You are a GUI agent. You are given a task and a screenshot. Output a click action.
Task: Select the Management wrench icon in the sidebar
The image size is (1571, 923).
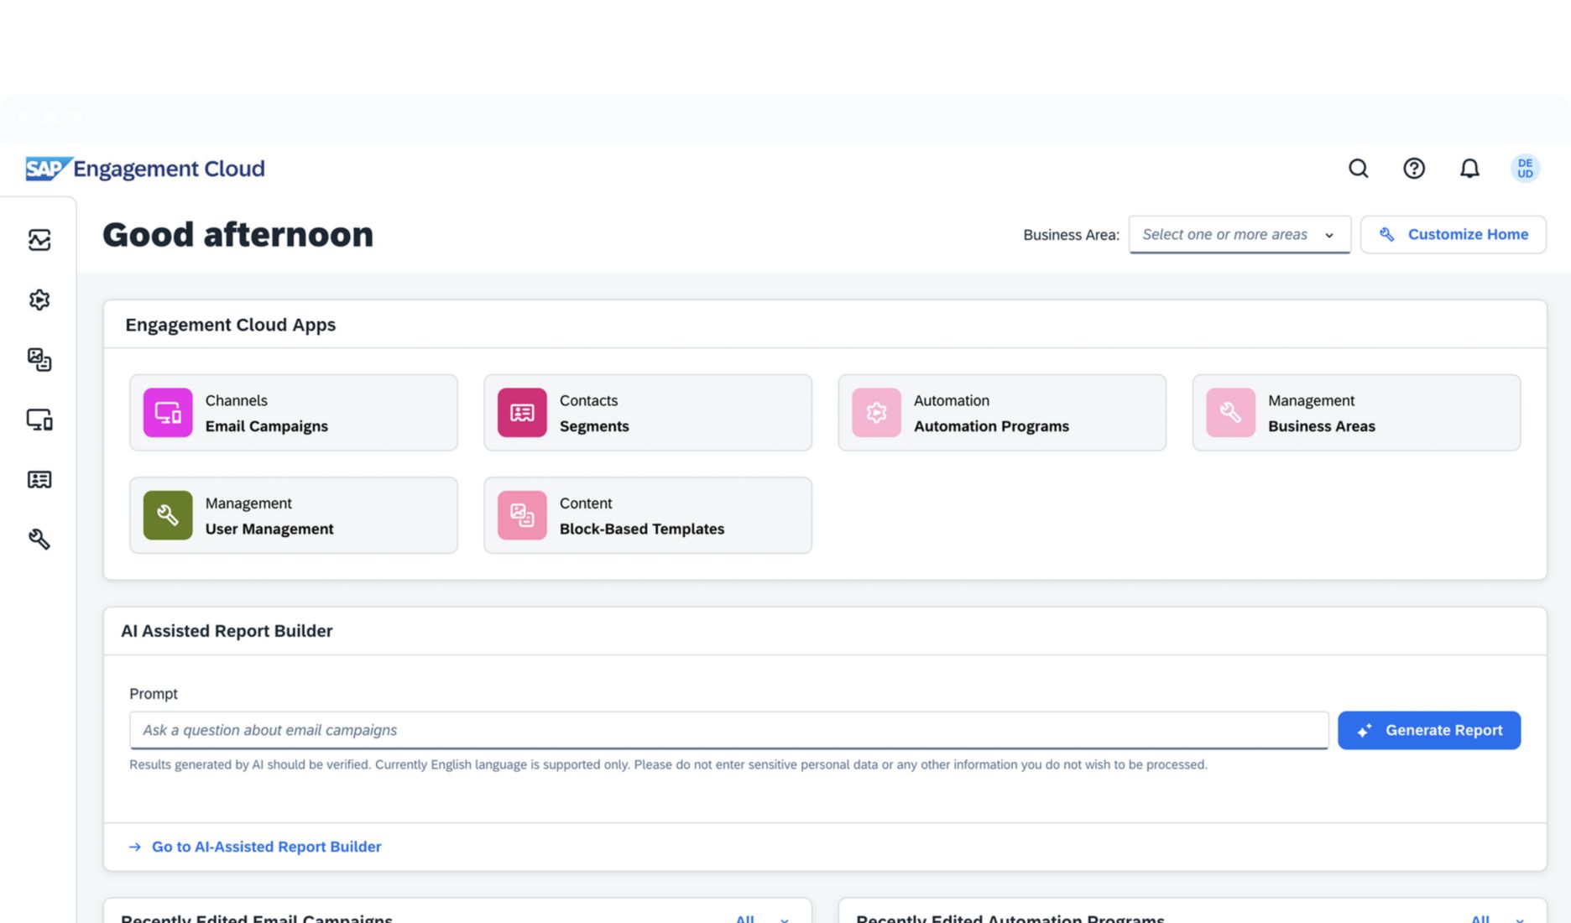(39, 540)
